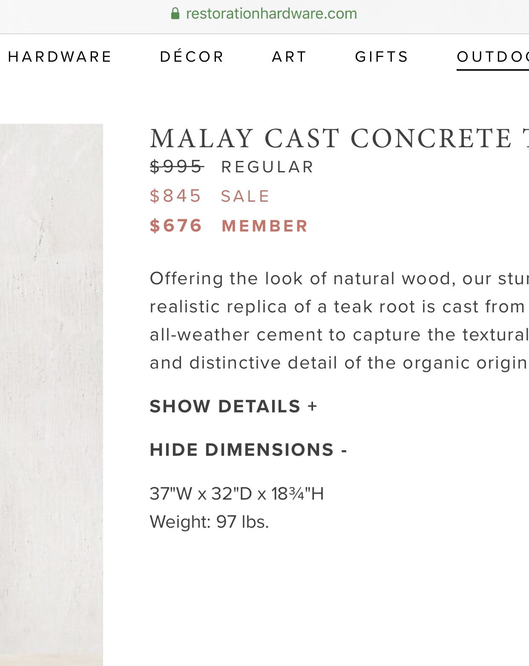This screenshot has width=529, height=666.
Task: Open the Gifts menu item
Action: [382, 57]
